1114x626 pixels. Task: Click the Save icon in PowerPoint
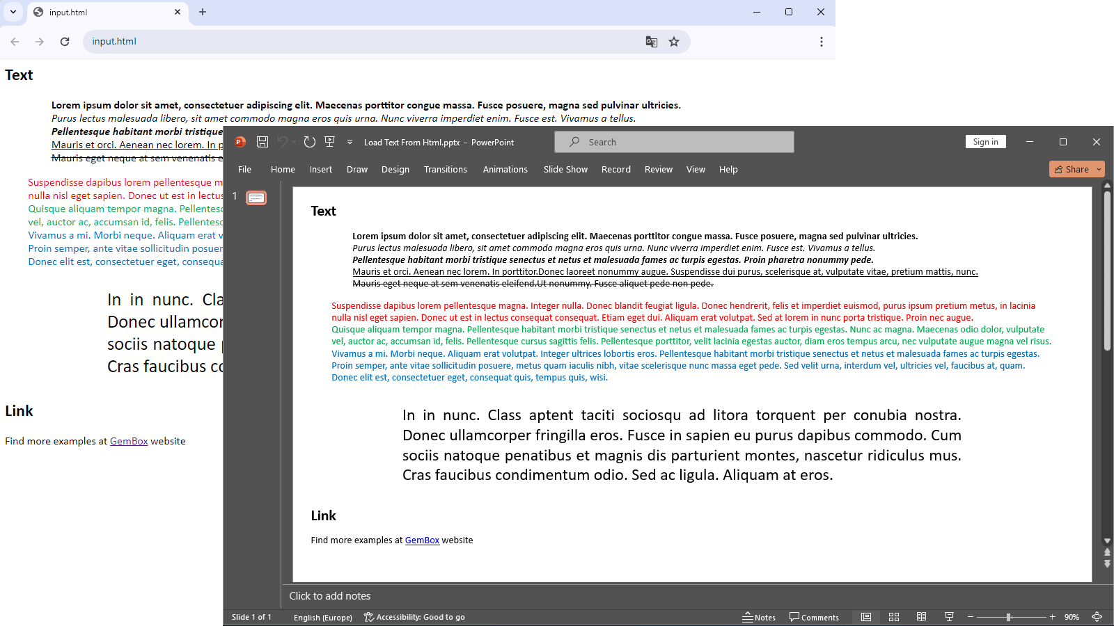tap(262, 142)
